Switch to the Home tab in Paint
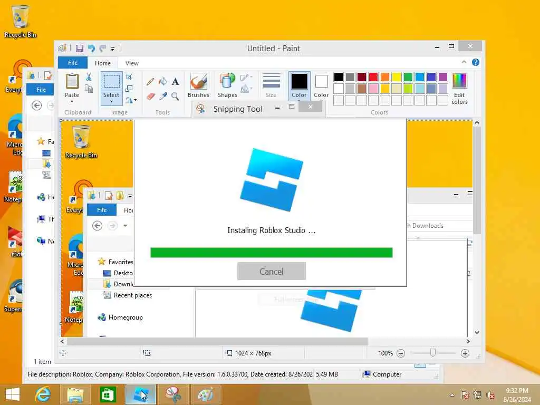Image resolution: width=540 pixels, height=405 pixels. [x=103, y=63]
